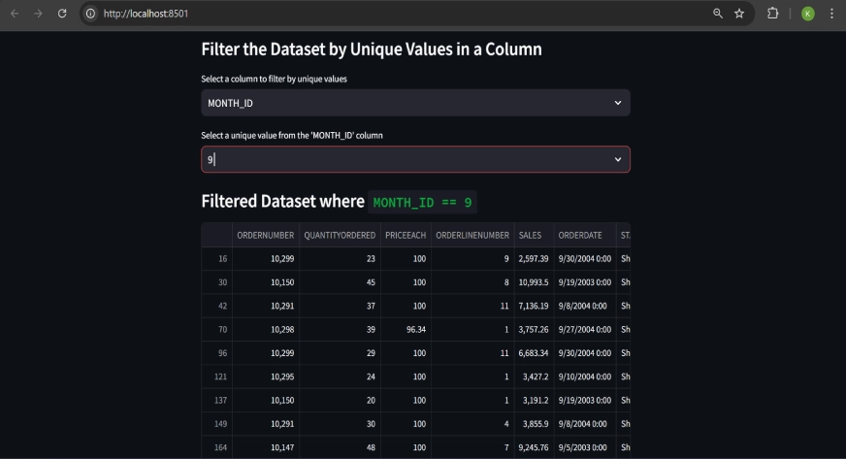
Task: Click sales value 3,855.9
Action: point(534,424)
